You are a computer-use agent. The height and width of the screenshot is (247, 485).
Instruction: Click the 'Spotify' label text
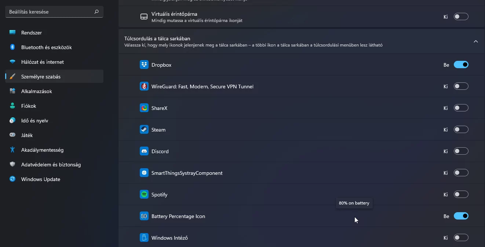point(159,195)
